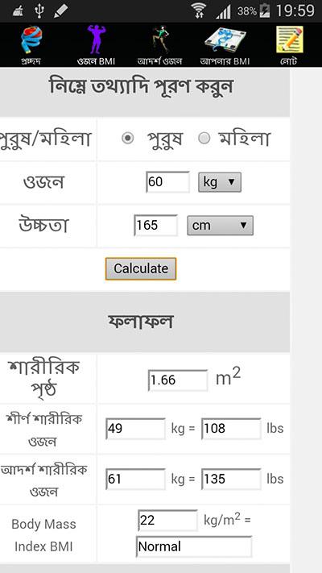Tap the উচ্চতা height label
Viewport: 322px width, 573px height.
[x=43, y=225]
